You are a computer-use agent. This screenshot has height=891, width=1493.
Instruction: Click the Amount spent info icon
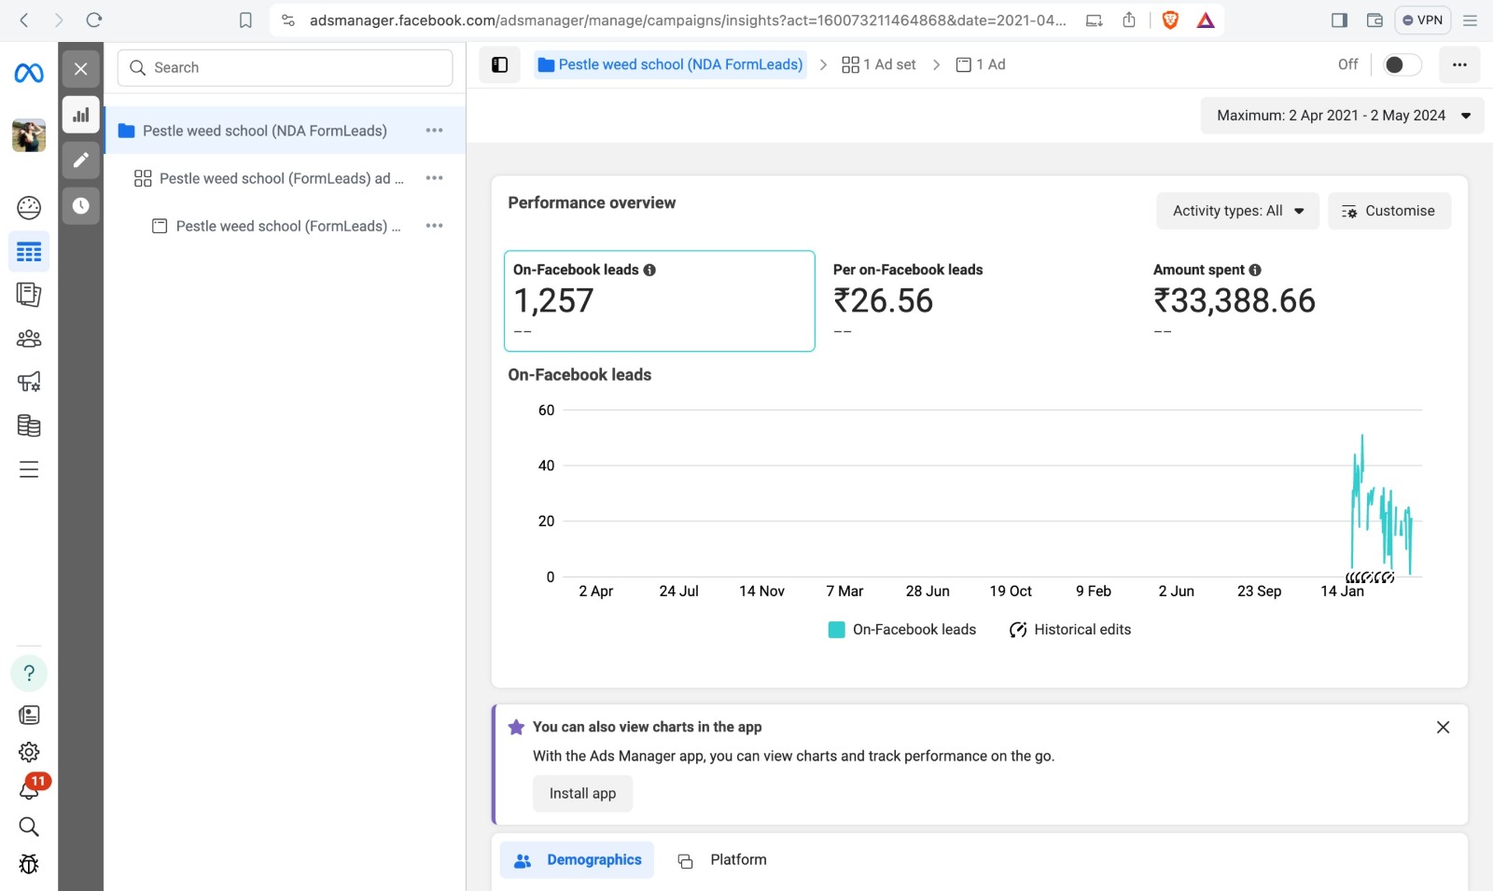(x=1255, y=270)
